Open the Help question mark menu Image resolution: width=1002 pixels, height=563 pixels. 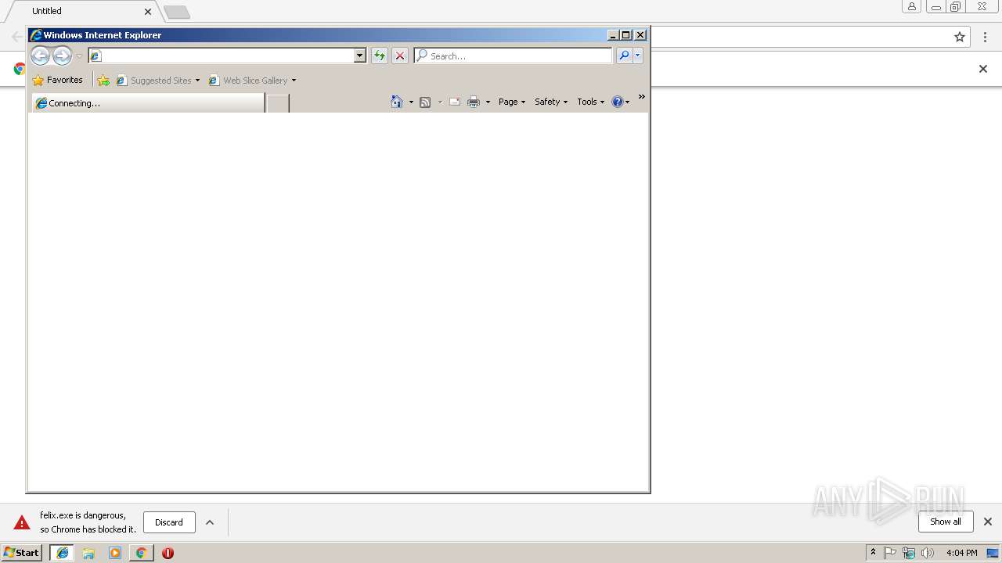pos(620,102)
